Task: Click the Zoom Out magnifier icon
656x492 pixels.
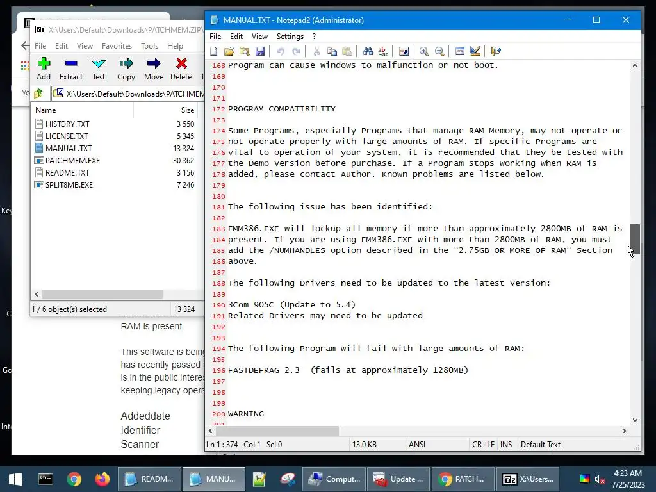Action: click(x=439, y=51)
